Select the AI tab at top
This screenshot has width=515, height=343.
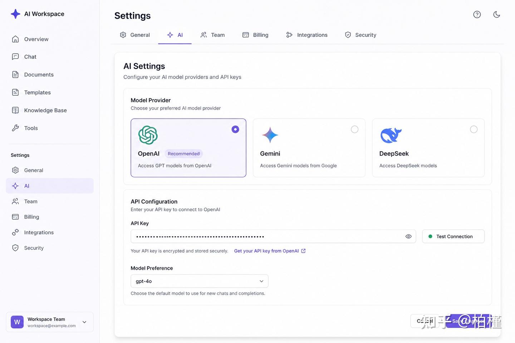(x=175, y=35)
